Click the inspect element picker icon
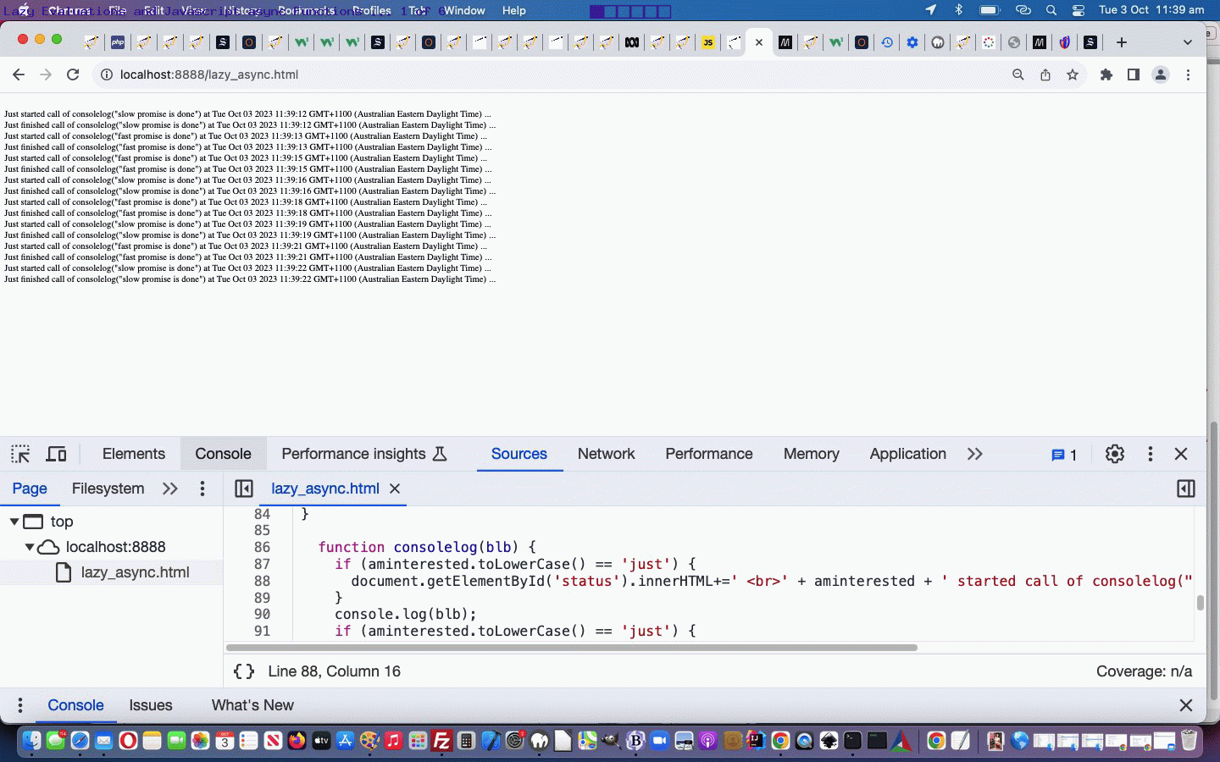 point(20,454)
